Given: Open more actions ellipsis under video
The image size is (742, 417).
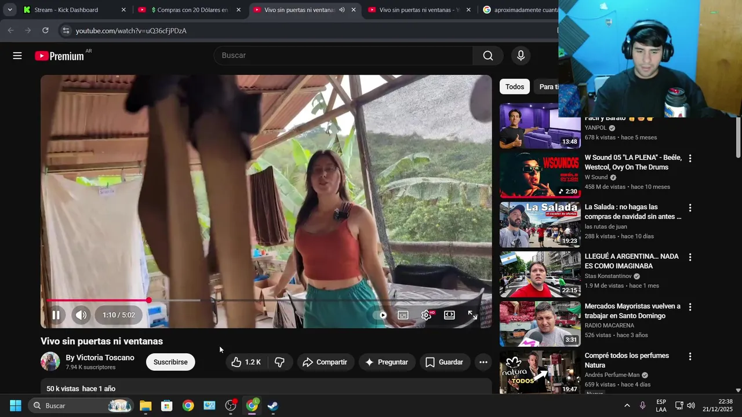Looking at the screenshot, I should tap(483, 362).
